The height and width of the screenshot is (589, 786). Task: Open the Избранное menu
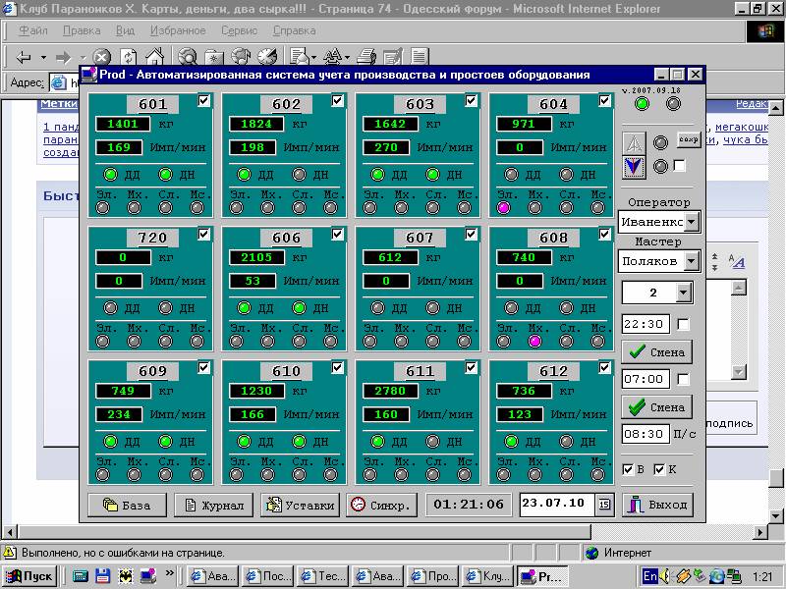(x=178, y=30)
